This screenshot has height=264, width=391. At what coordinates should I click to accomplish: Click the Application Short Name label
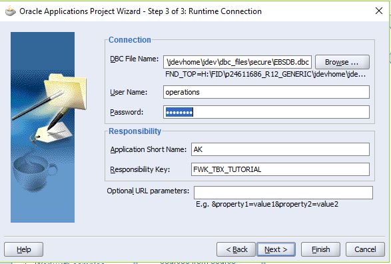[x=149, y=149]
